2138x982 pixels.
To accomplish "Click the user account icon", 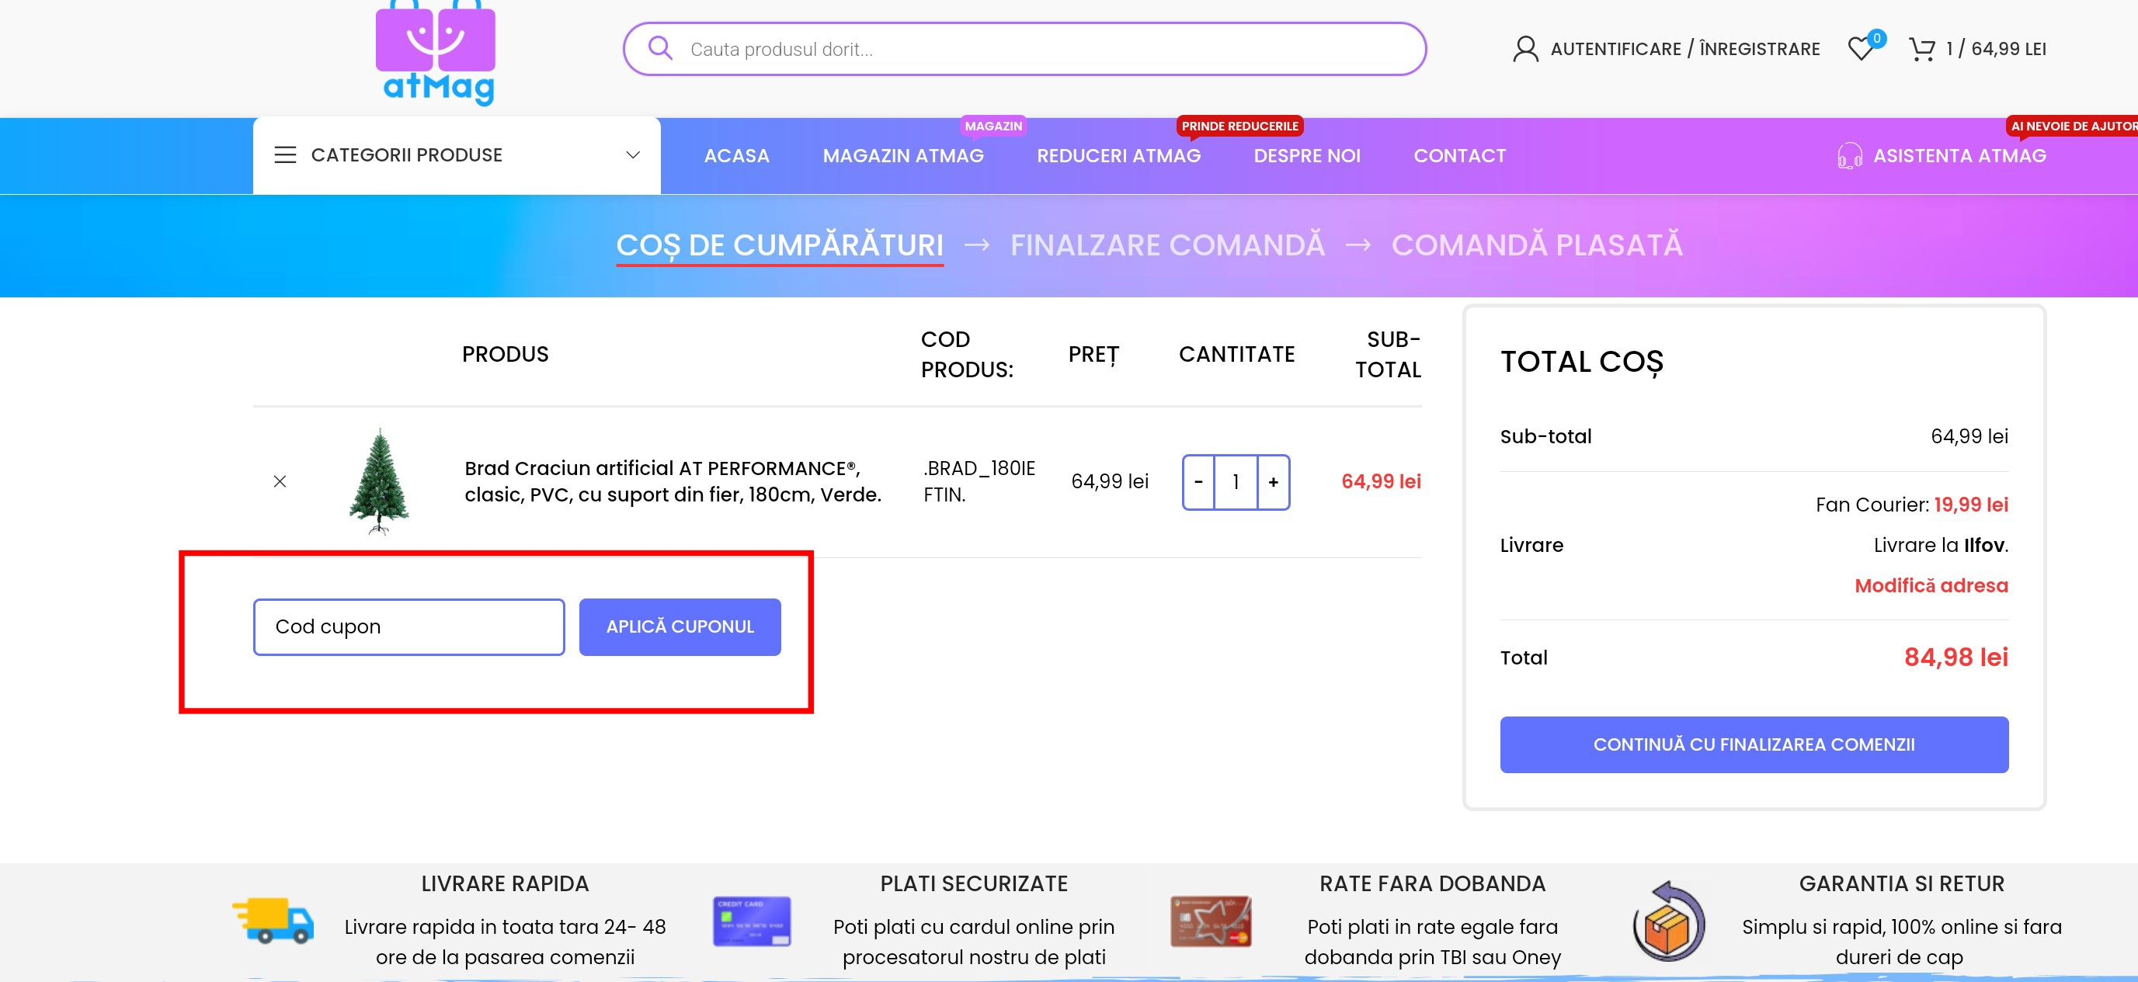I will pos(1524,49).
